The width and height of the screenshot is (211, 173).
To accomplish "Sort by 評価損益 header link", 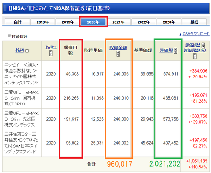I will [x=193, y=45].
